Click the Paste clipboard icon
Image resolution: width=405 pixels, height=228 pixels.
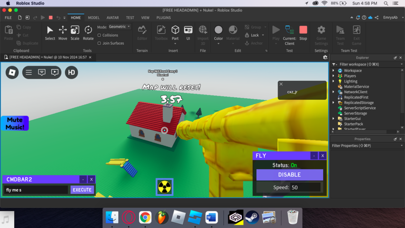point(8,30)
